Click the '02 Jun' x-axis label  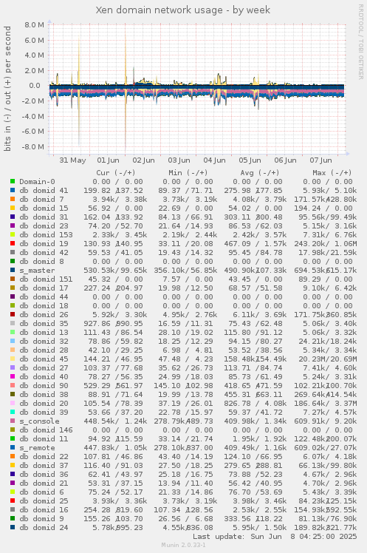tap(143, 160)
